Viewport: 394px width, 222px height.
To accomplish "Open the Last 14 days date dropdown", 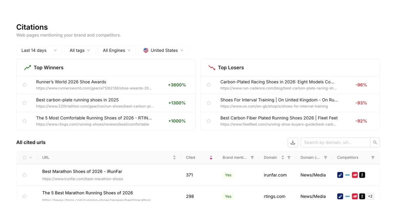I will (39, 50).
